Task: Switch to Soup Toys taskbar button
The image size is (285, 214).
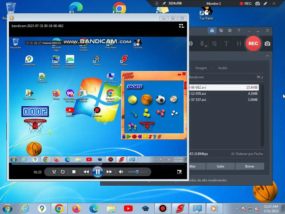Action: coord(180,208)
